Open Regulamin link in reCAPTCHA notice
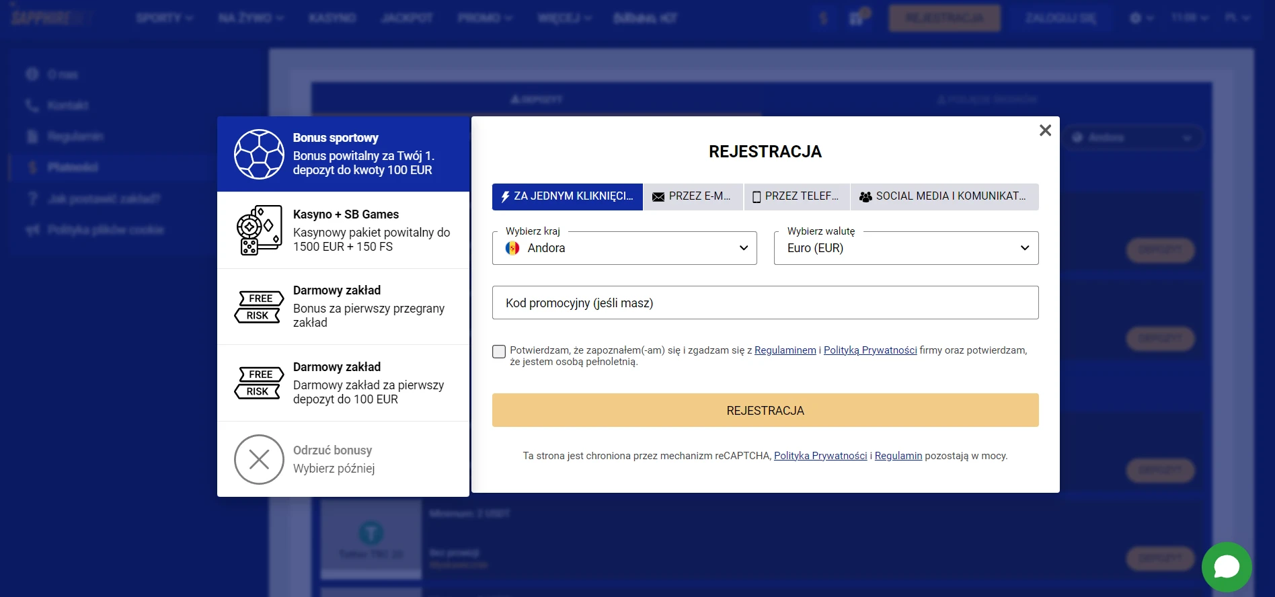 (x=898, y=456)
